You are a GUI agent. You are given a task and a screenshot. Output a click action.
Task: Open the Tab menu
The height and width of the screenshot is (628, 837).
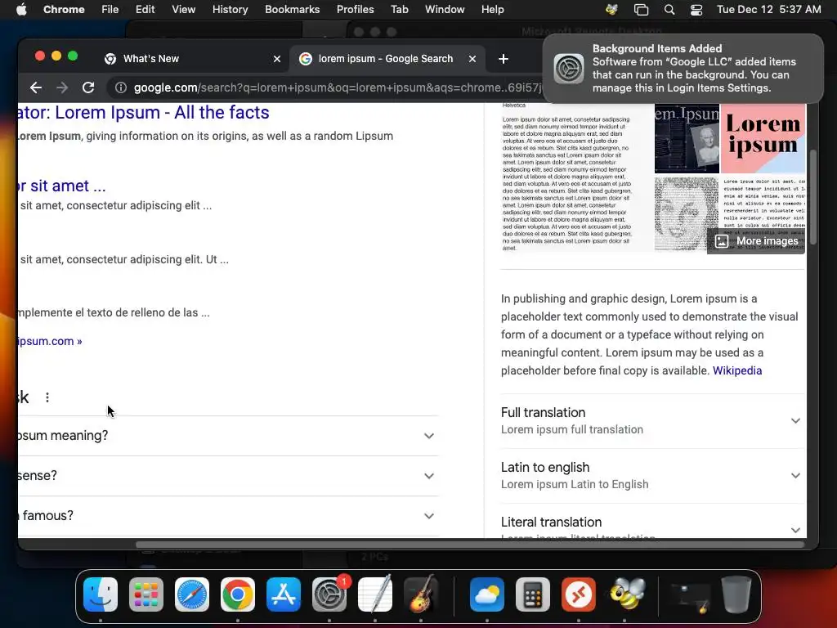(399, 10)
